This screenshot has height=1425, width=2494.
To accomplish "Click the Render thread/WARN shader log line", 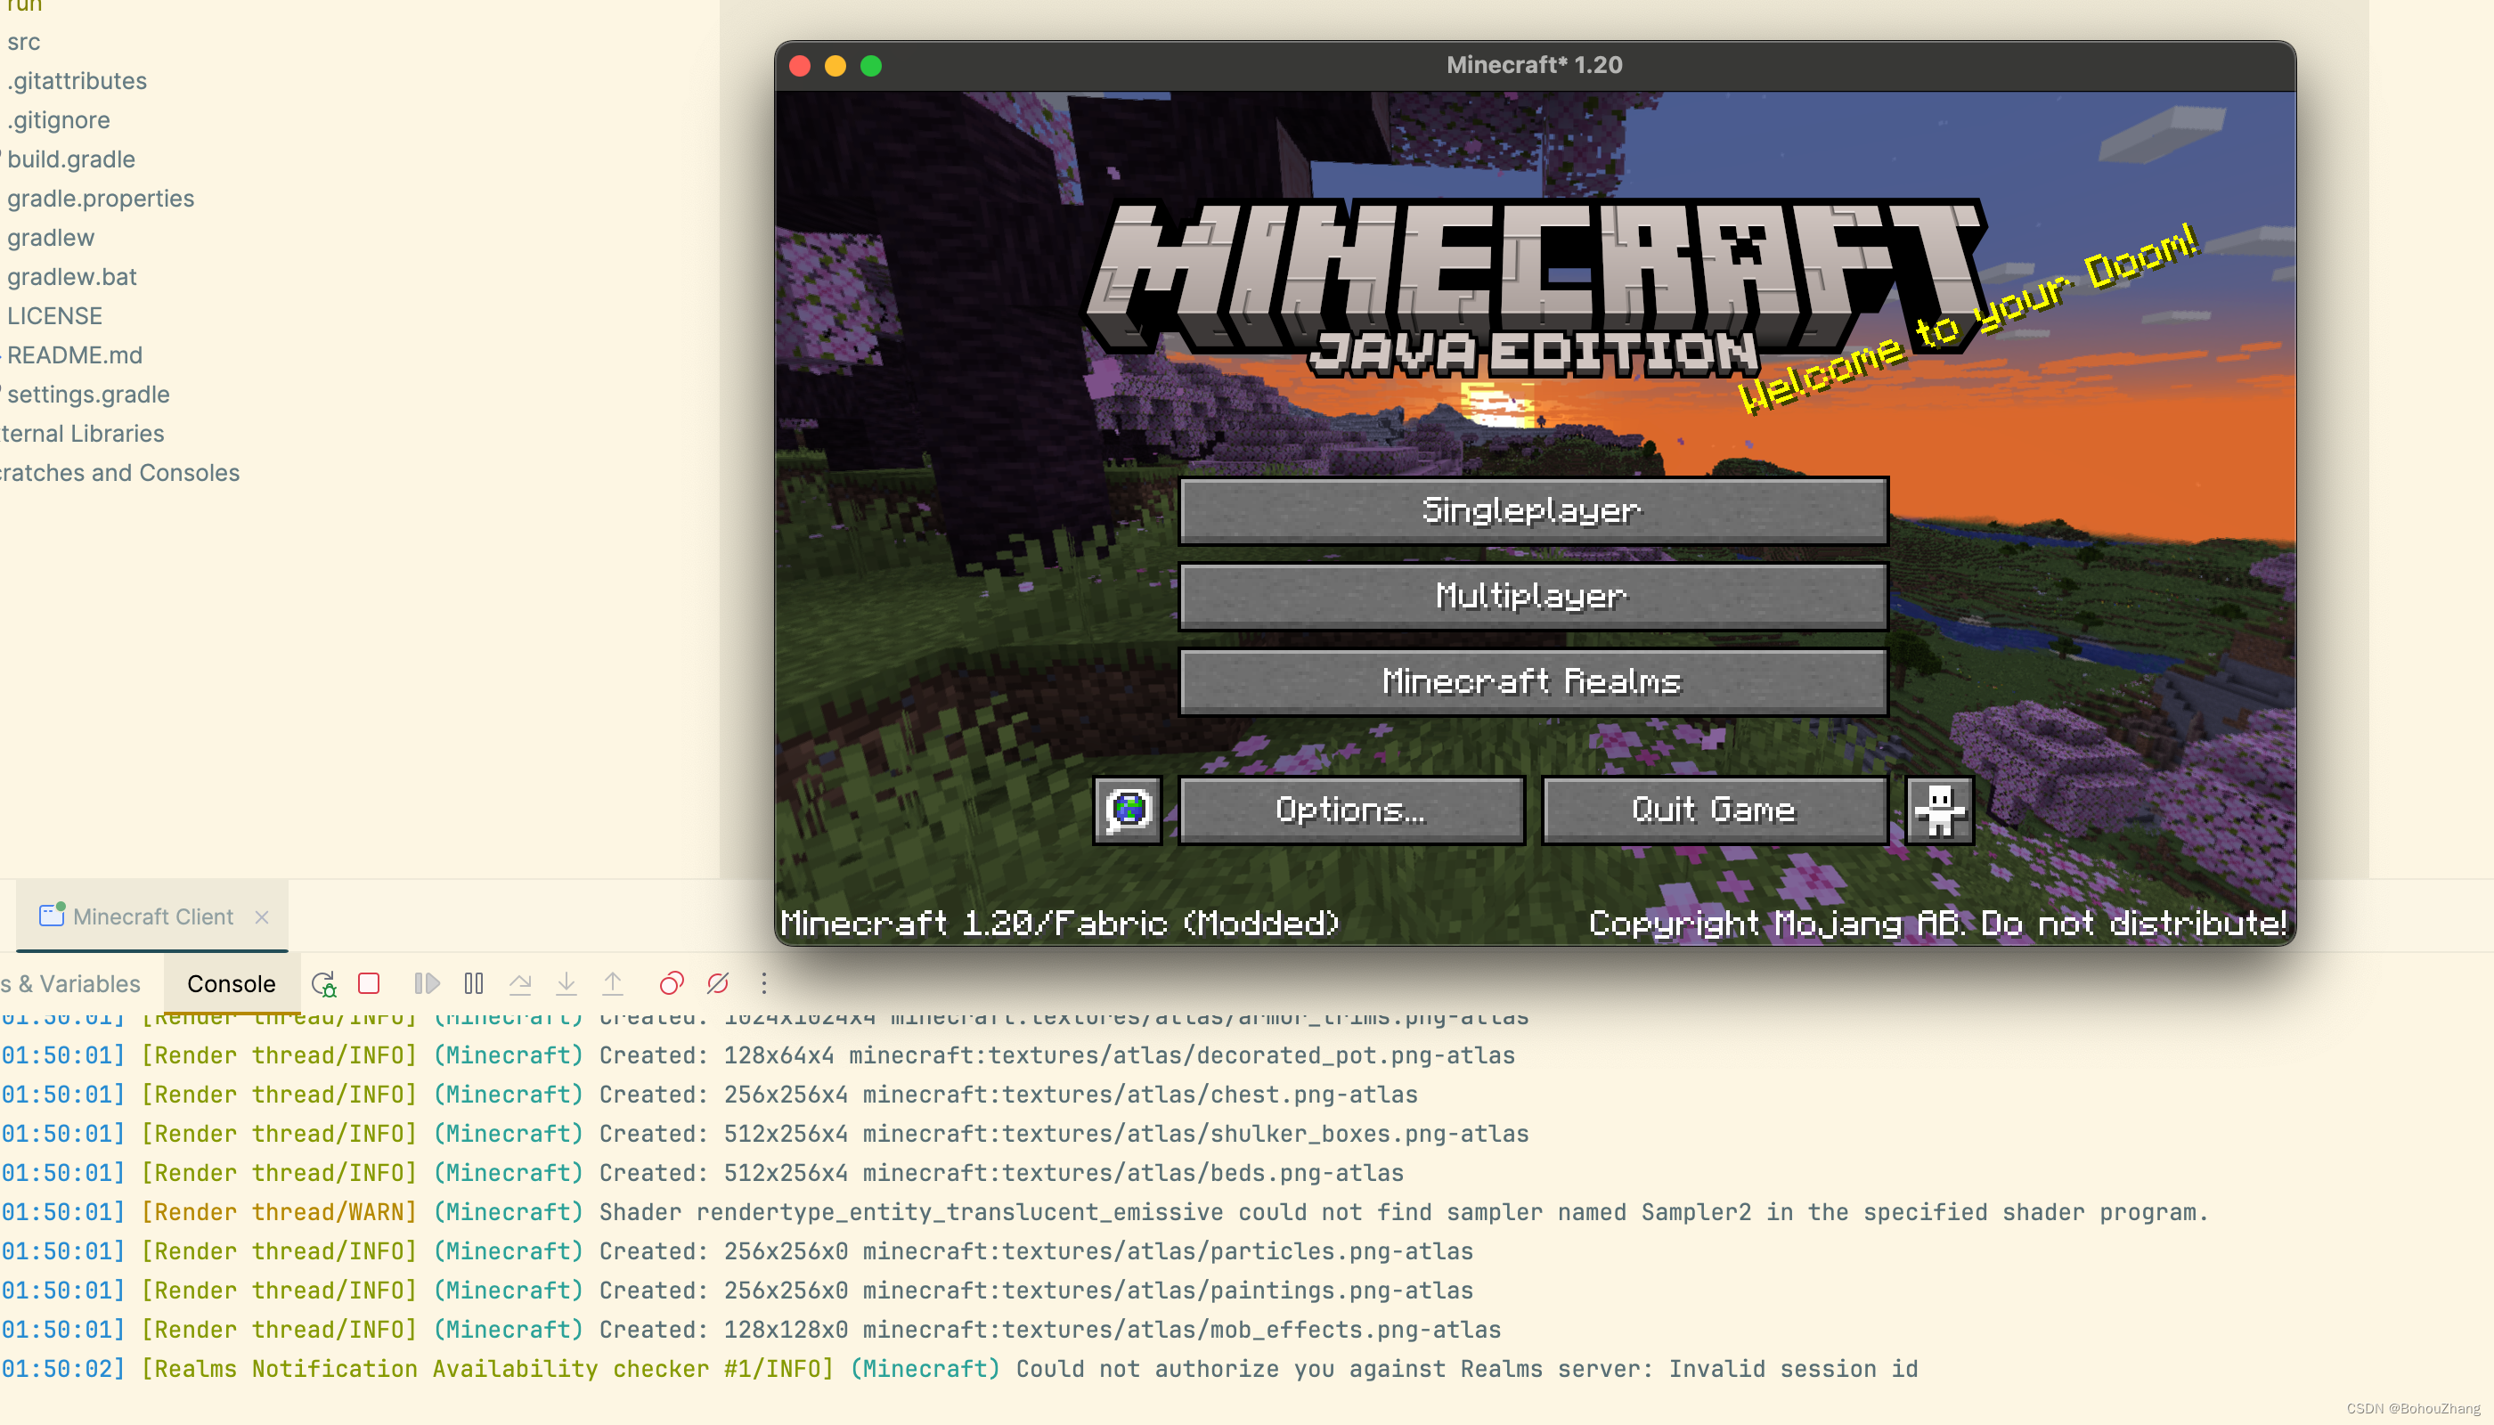I will [x=1104, y=1213].
